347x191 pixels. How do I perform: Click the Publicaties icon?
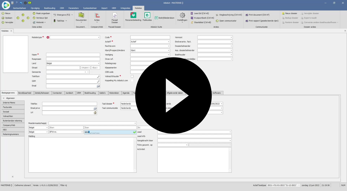[x=147, y=15]
